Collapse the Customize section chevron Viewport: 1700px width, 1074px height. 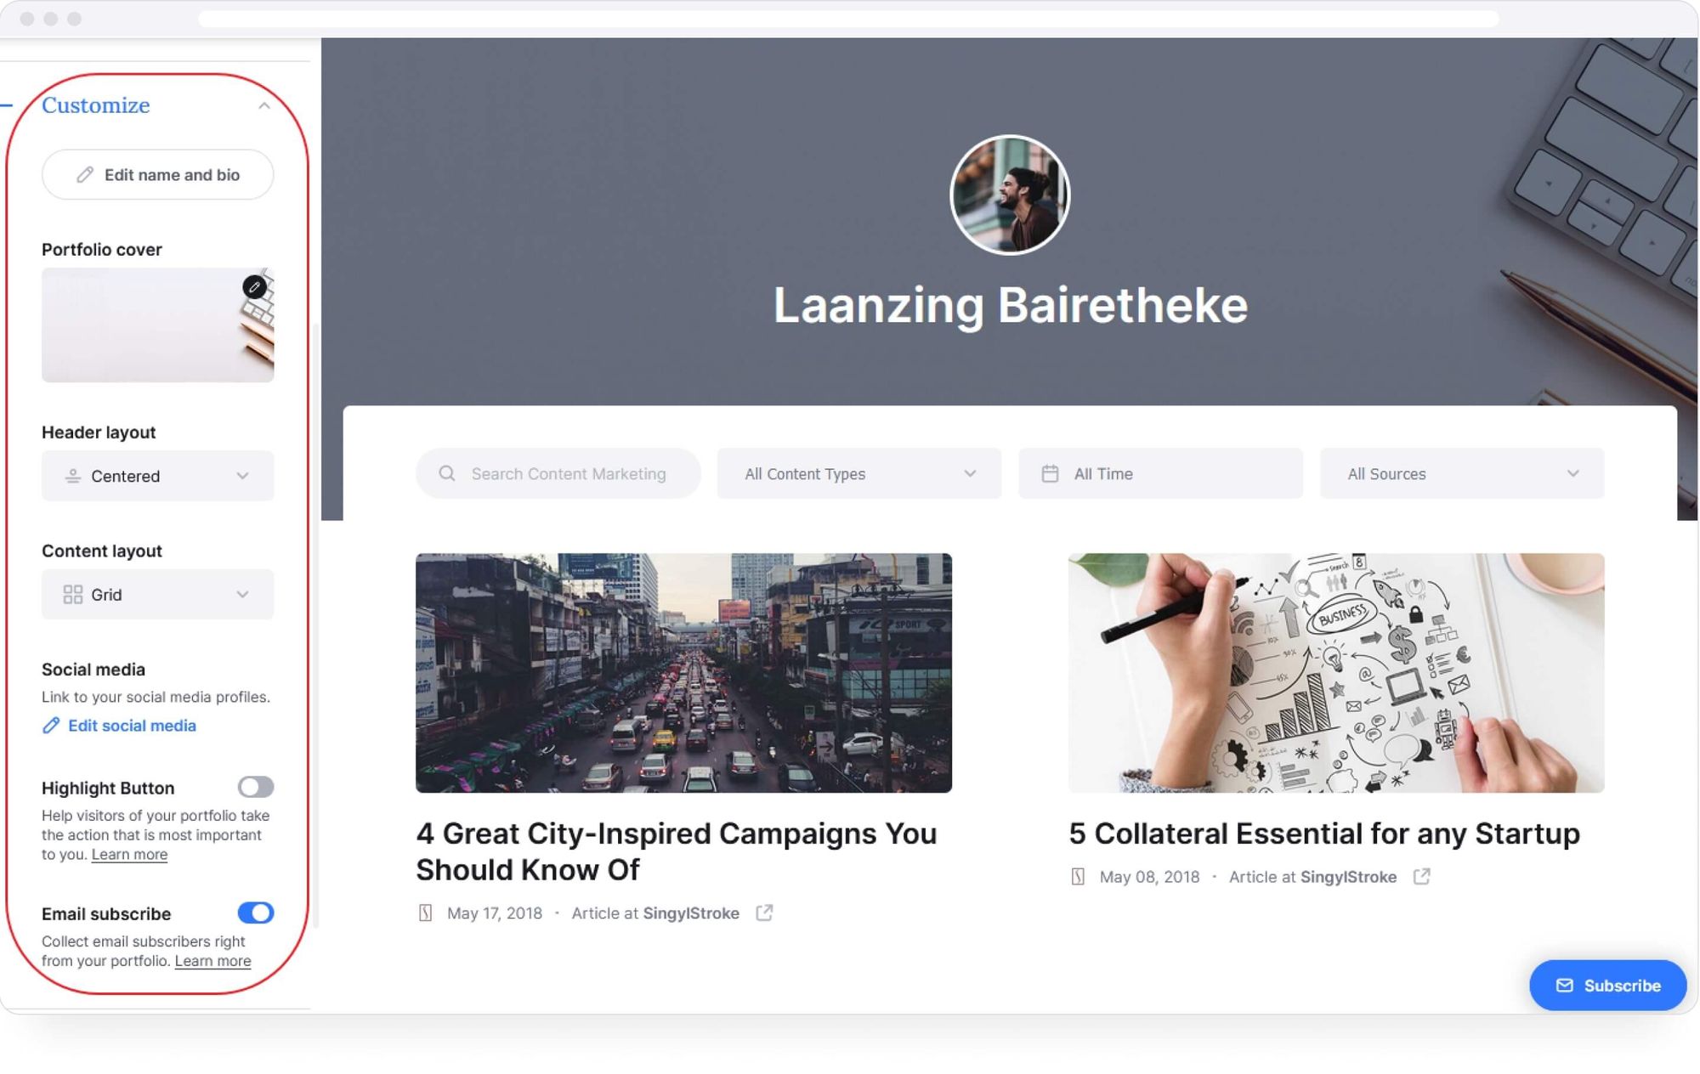tap(264, 105)
